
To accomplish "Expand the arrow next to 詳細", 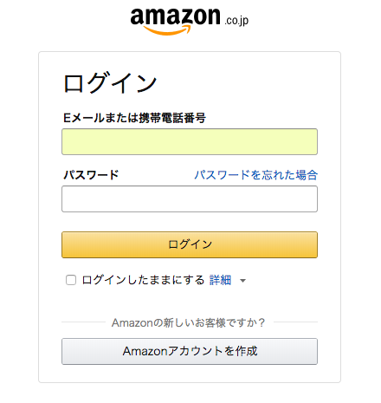I will 243,281.
